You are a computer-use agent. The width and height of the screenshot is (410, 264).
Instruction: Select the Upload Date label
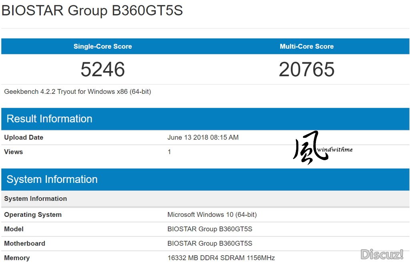(24, 137)
